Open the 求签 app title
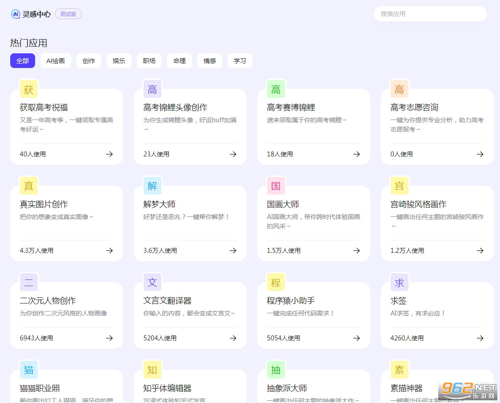The width and height of the screenshot is (500, 403). pyautogui.click(x=398, y=300)
